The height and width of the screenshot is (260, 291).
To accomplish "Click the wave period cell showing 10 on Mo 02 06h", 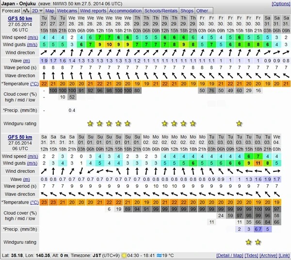I will click(x=156, y=186).
